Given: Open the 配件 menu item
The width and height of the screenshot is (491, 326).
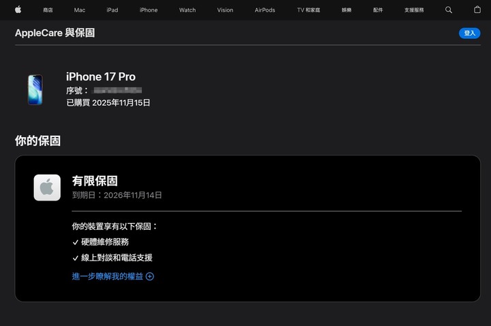Looking at the screenshot, I should 378,10.
